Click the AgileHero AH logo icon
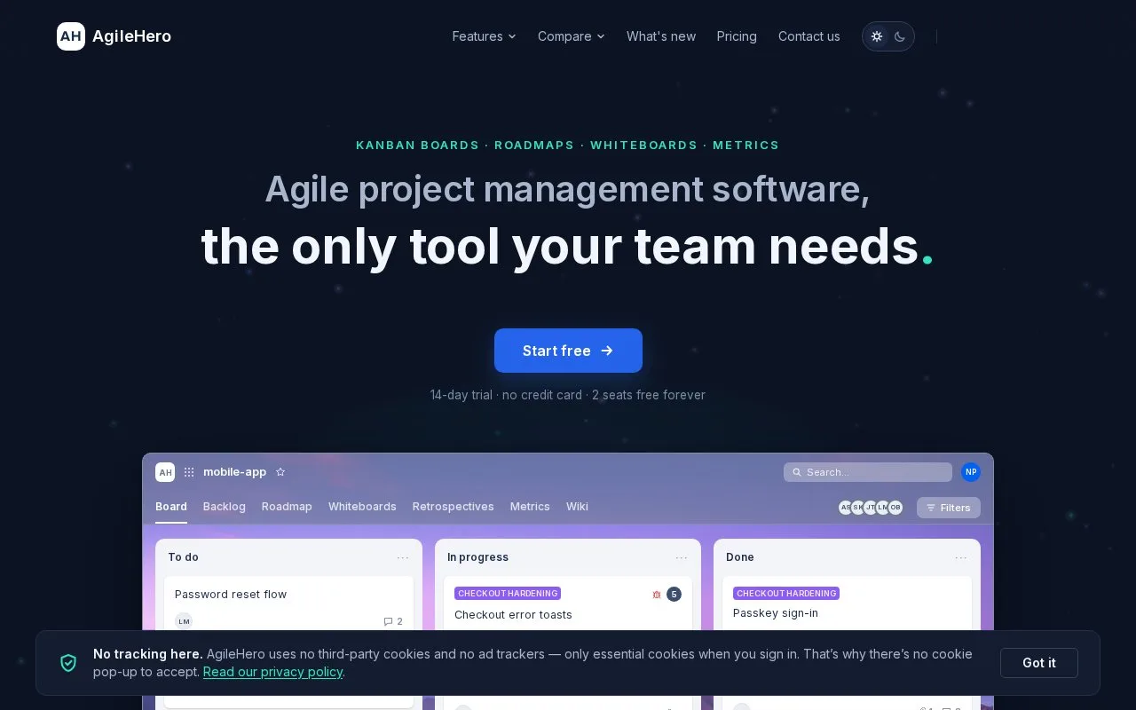The width and height of the screenshot is (1136, 710). (71, 36)
